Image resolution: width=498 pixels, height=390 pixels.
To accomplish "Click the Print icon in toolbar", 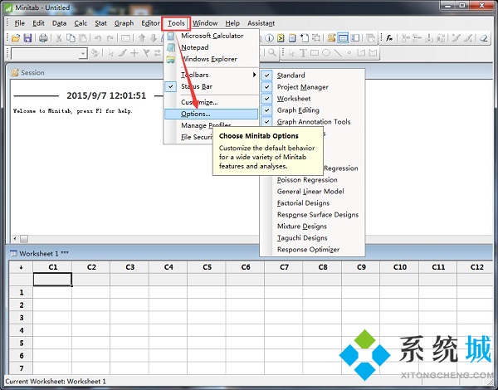I will (43, 38).
